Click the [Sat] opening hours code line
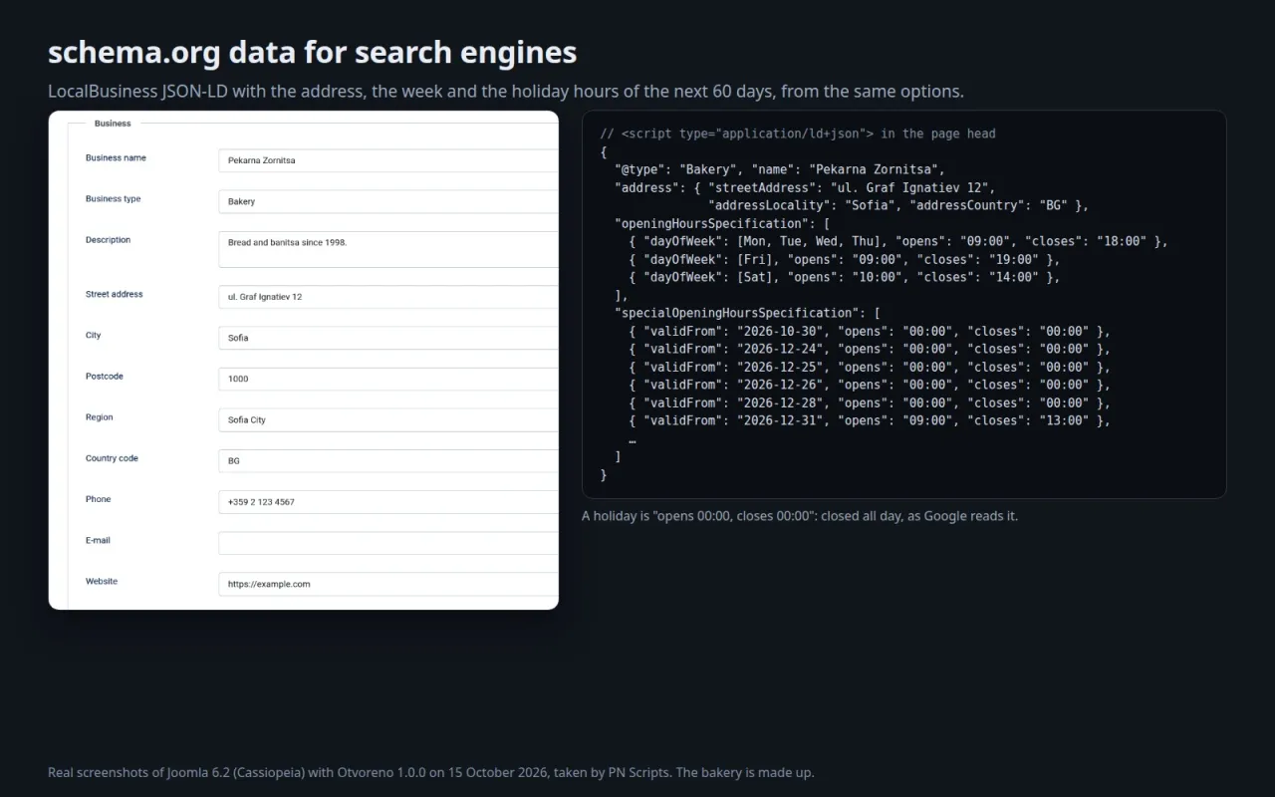 [x=845, y=277]
